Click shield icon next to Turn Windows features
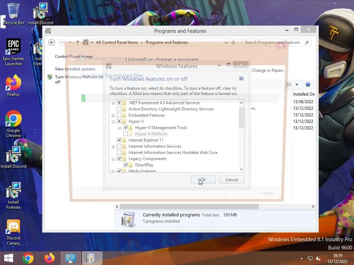 click(x=50, y=77)
